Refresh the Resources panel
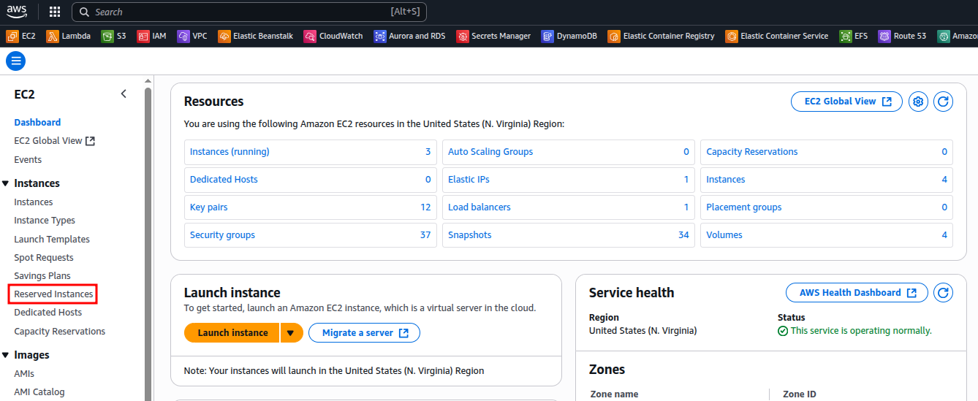The image size is (978, 401). point(944,102)
